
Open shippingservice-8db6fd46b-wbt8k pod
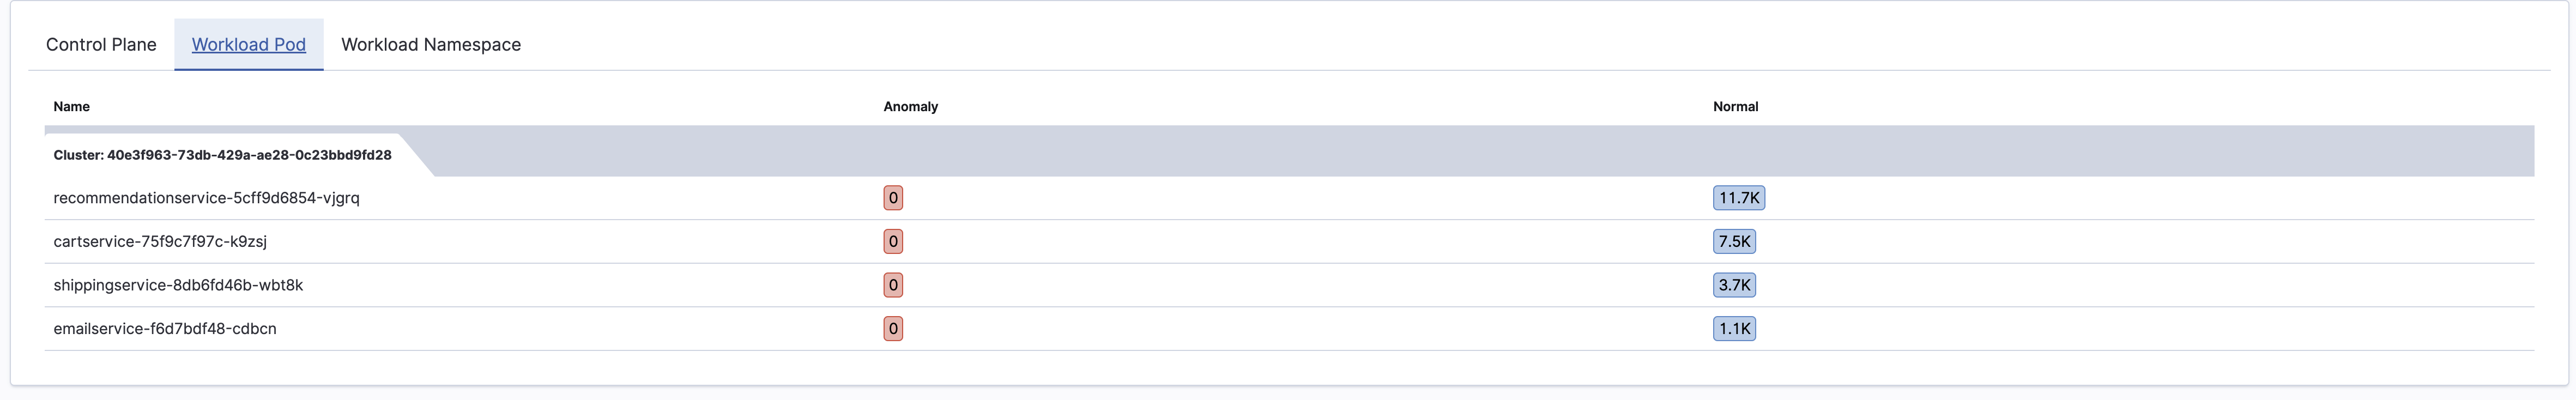pyautogui.click(x=178, y=285)
